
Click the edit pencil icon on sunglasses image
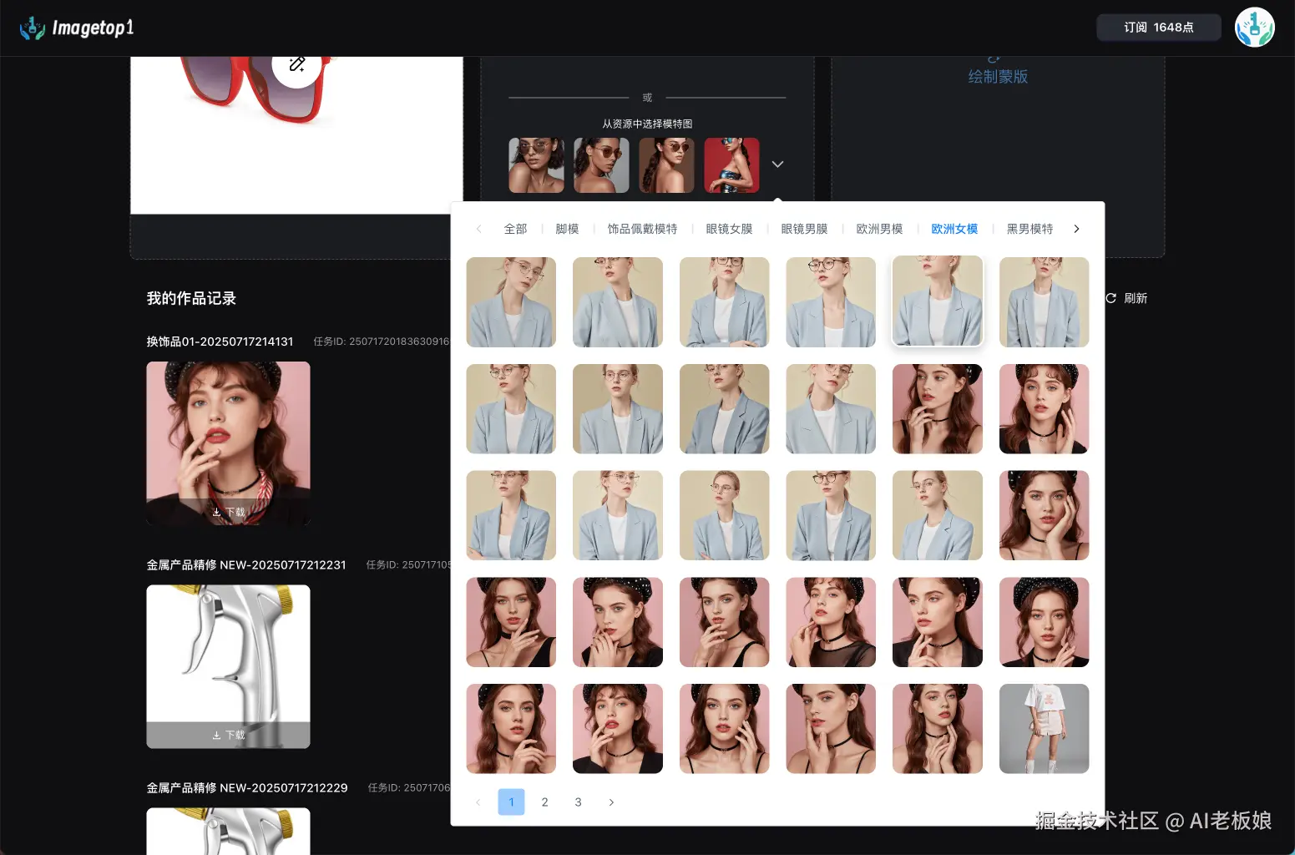pos(296,64)
